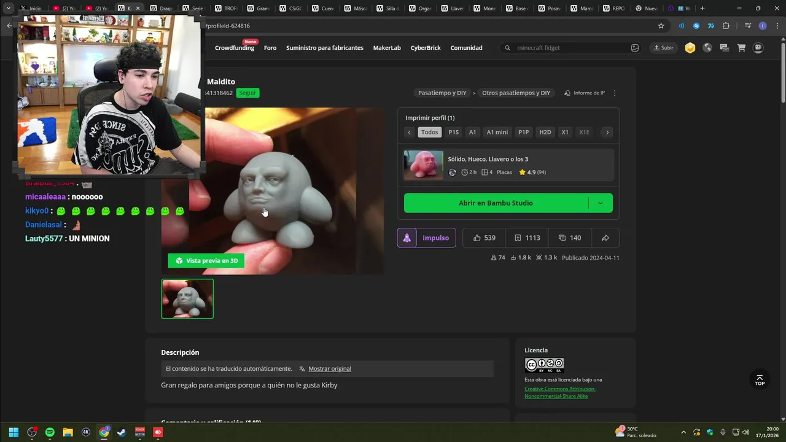The height and width of the screenshot is (442, 786).
Task: Open MakerLab menu item
Action: [x=387, y=48]
